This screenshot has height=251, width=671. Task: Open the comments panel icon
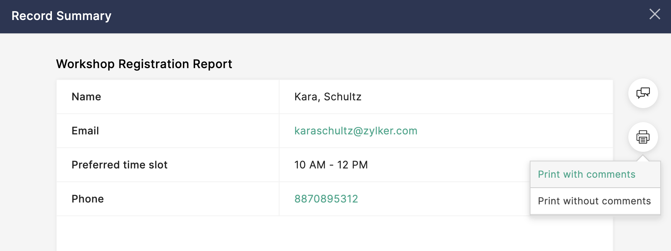click(x=643, y=93)
